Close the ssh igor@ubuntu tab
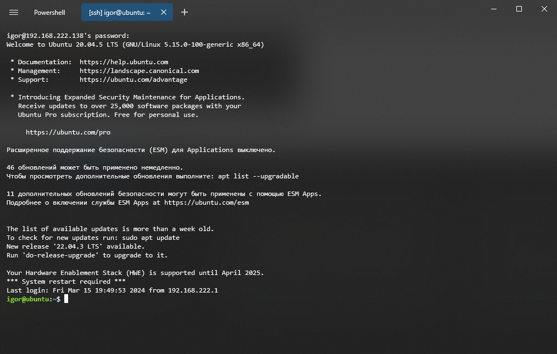Screen dimensions: 557x354 [x=164, y=12]
